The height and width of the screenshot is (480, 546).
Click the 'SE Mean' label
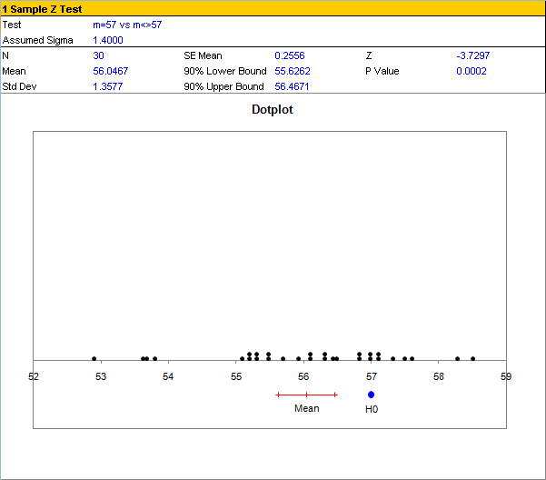pyautogui.click(x=203, y=55)
